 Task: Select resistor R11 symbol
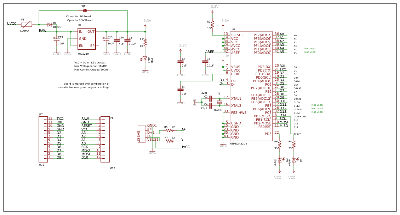click(145, 42)
